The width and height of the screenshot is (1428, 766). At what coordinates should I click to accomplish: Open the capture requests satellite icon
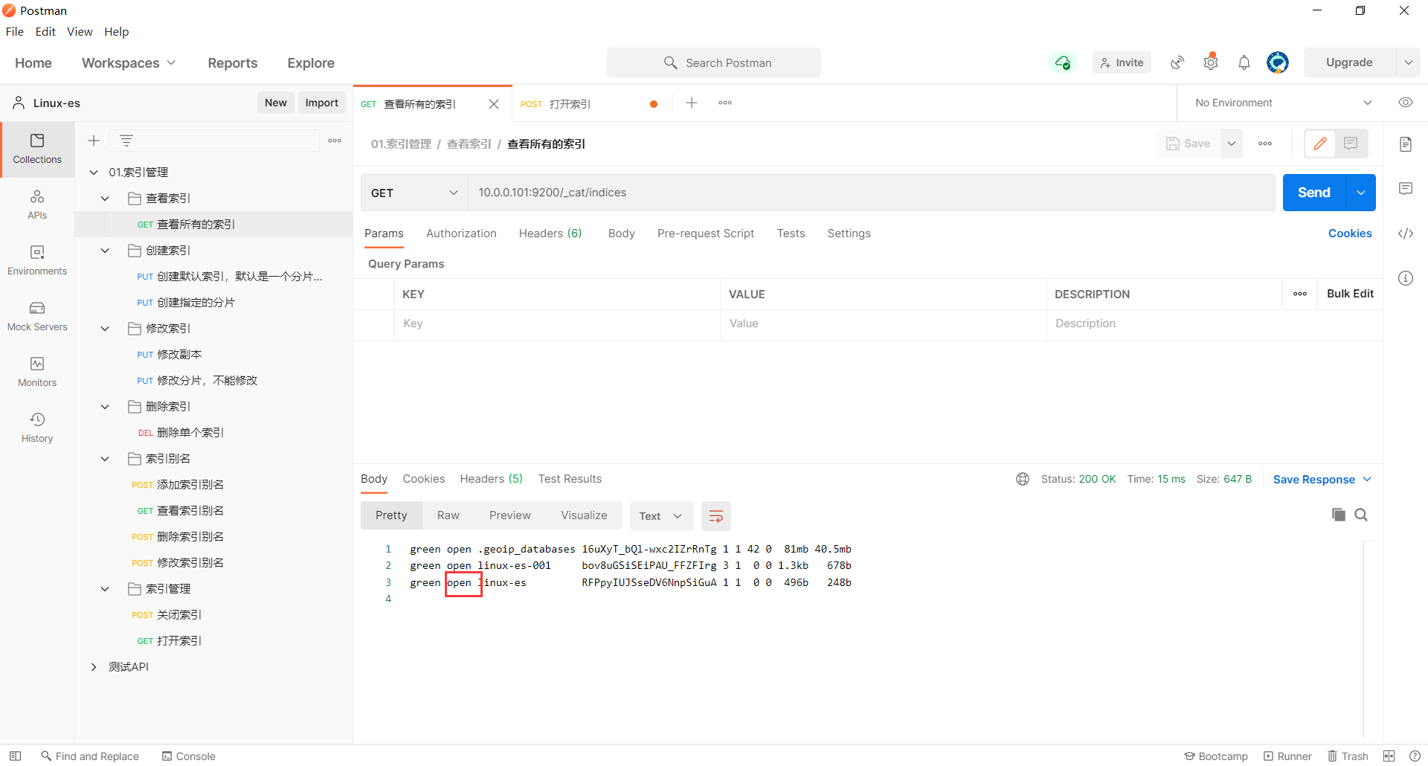[x=1177, y=62]
